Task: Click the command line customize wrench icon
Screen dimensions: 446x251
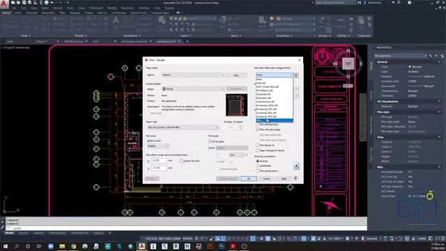Action: (x=2, y=227)
